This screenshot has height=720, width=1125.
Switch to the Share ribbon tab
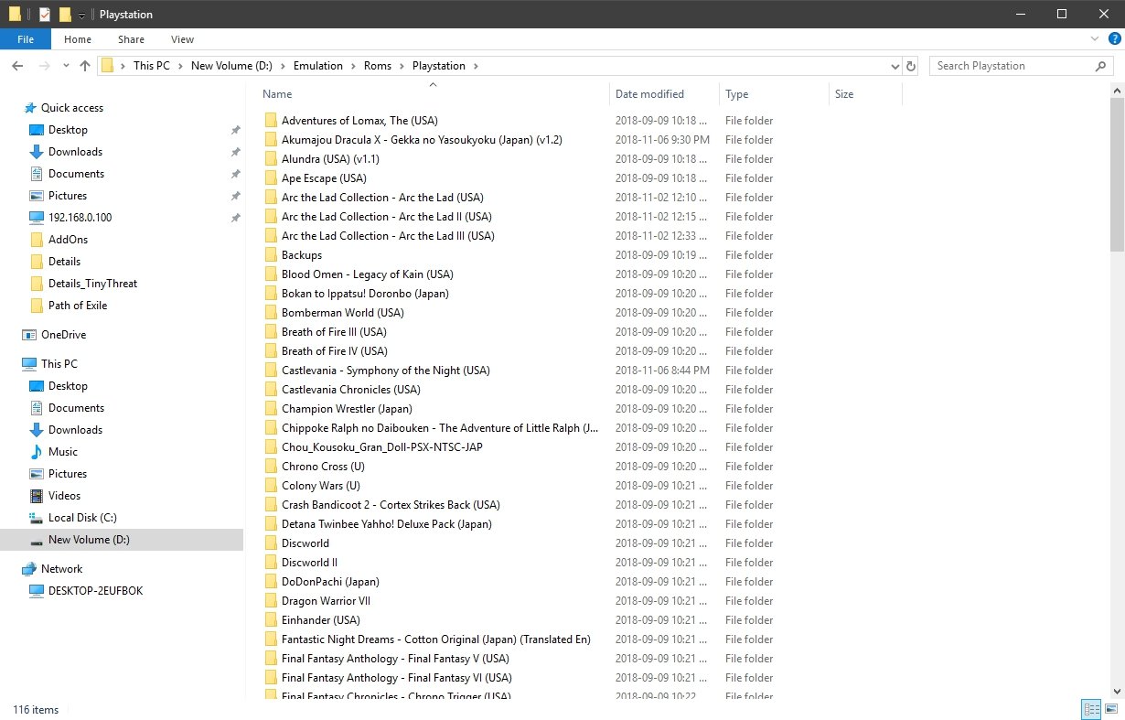131,39
